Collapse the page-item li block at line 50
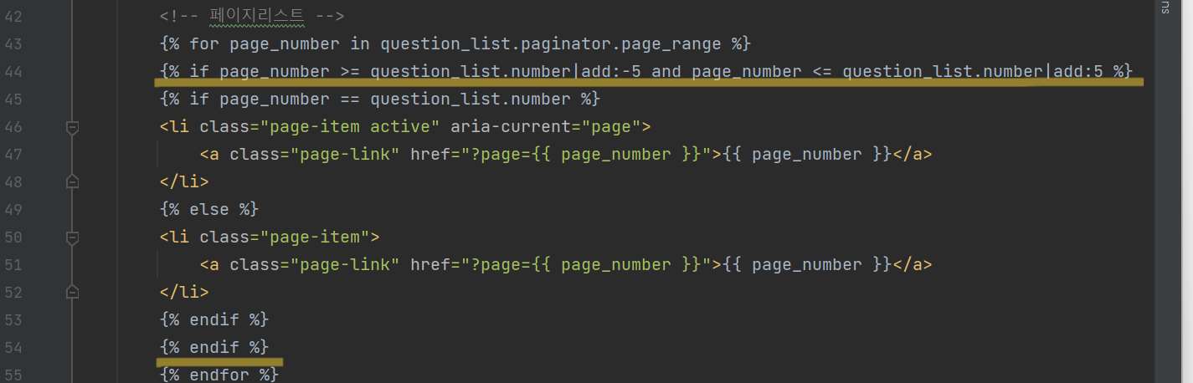 point(72,237)
